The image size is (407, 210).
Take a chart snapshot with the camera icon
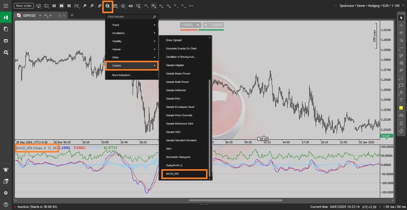(401, 116)
